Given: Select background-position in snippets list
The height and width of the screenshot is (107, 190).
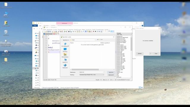Looking at the screenshot, I should [x=121, y=41].
